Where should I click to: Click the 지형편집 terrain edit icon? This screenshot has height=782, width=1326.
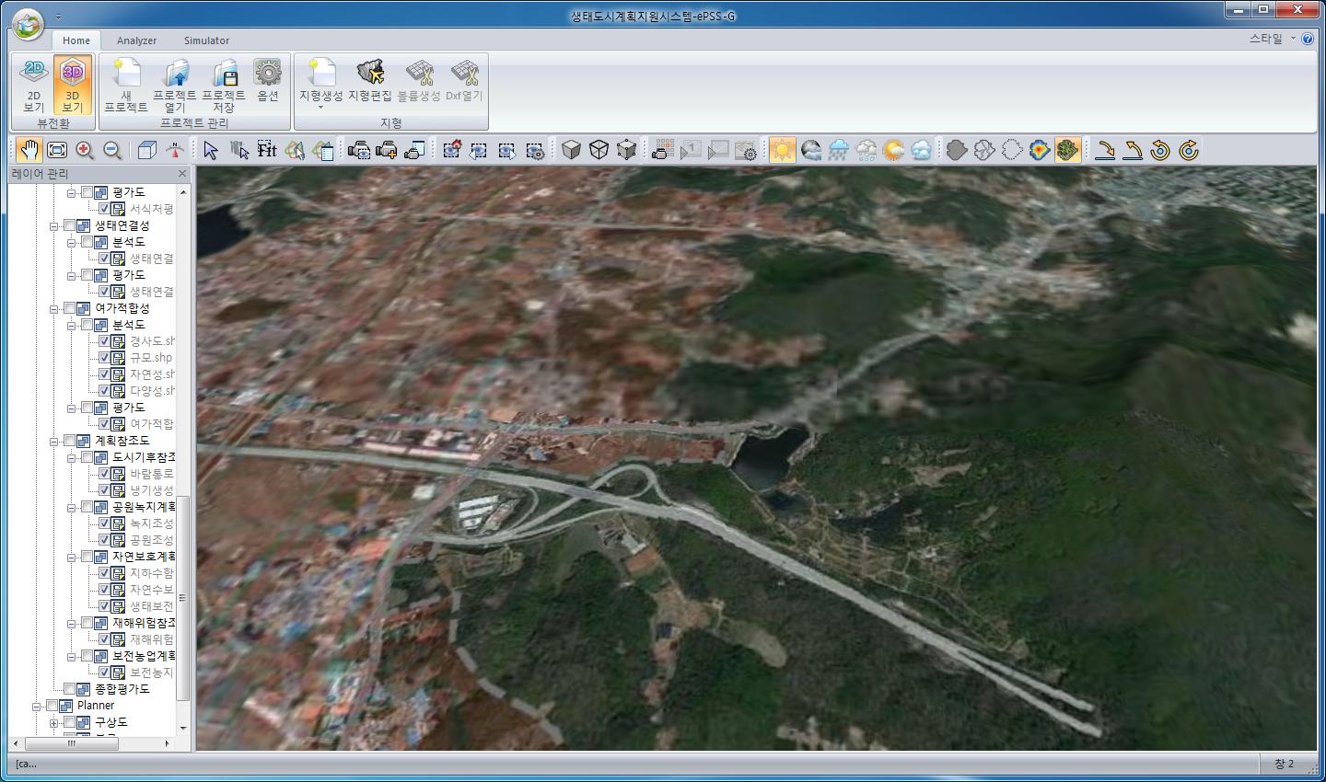(370, 81)
